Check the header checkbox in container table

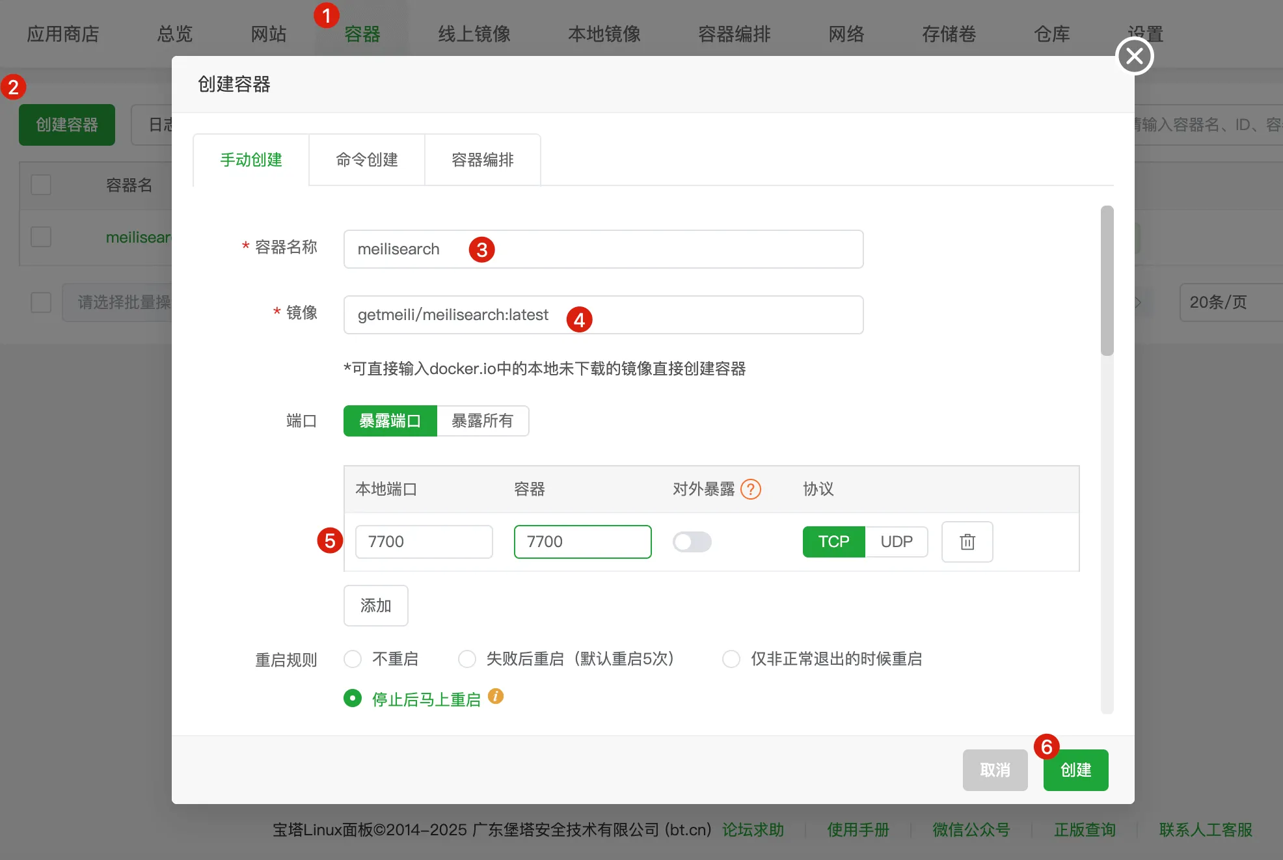click(41, 185)
